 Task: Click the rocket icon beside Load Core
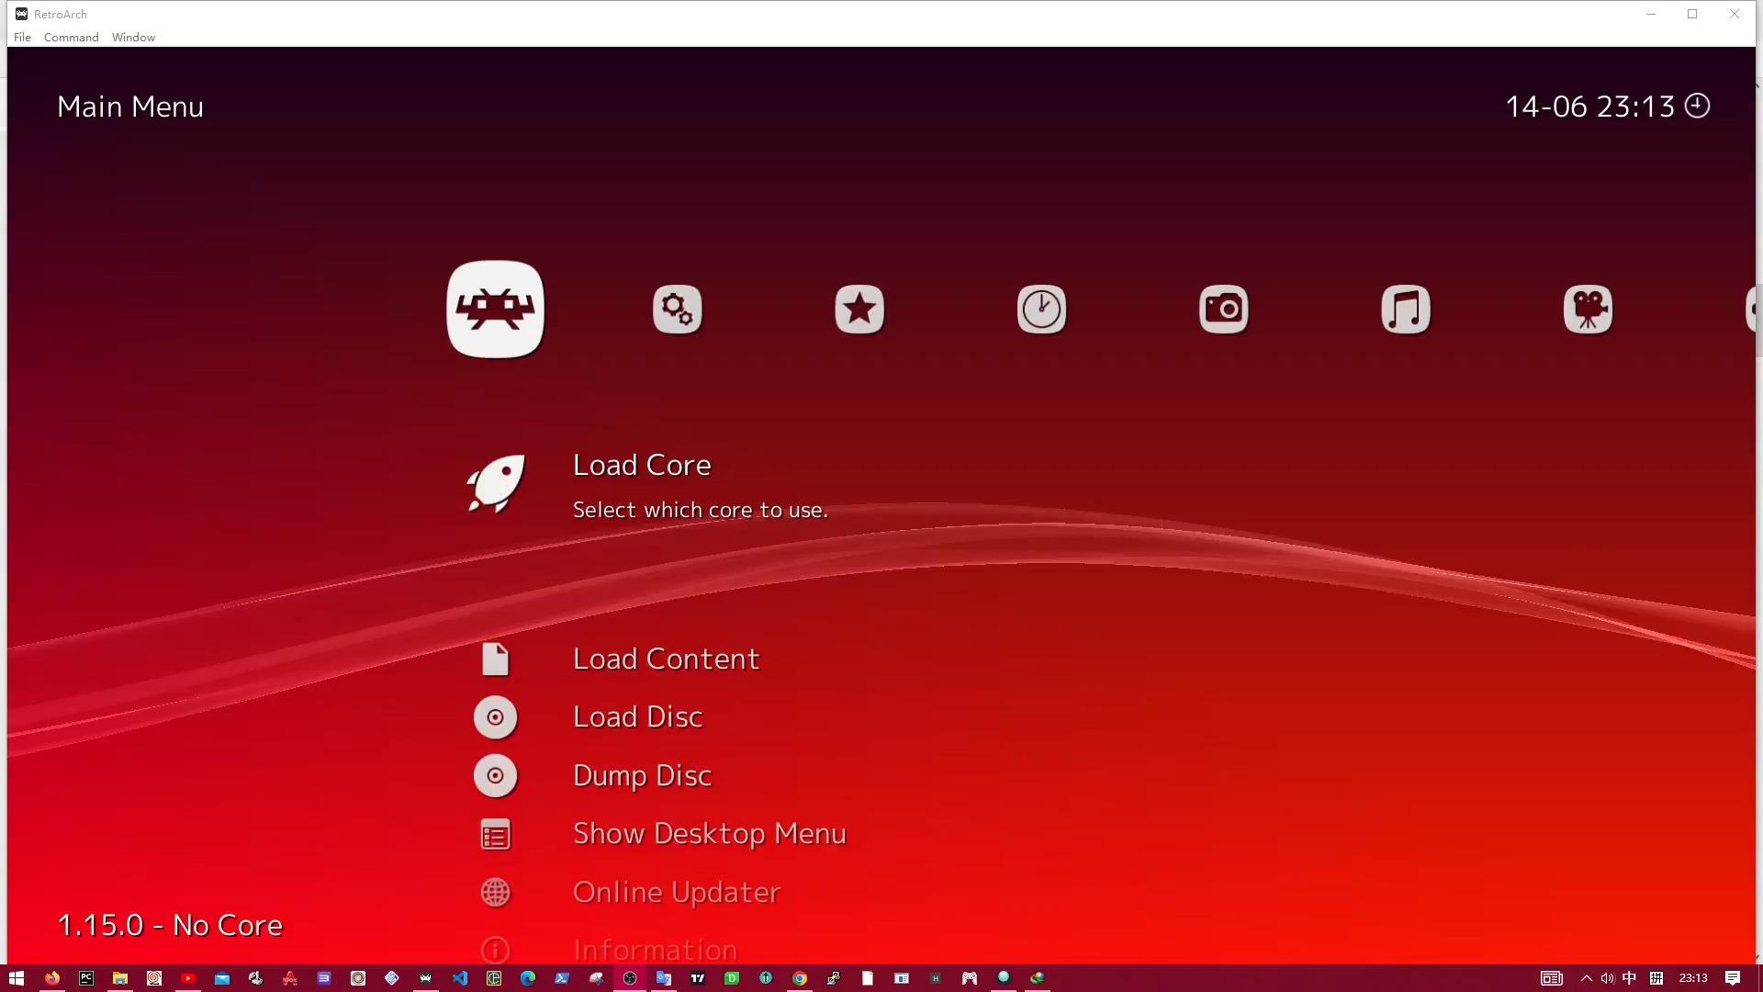tap(496, 483)
